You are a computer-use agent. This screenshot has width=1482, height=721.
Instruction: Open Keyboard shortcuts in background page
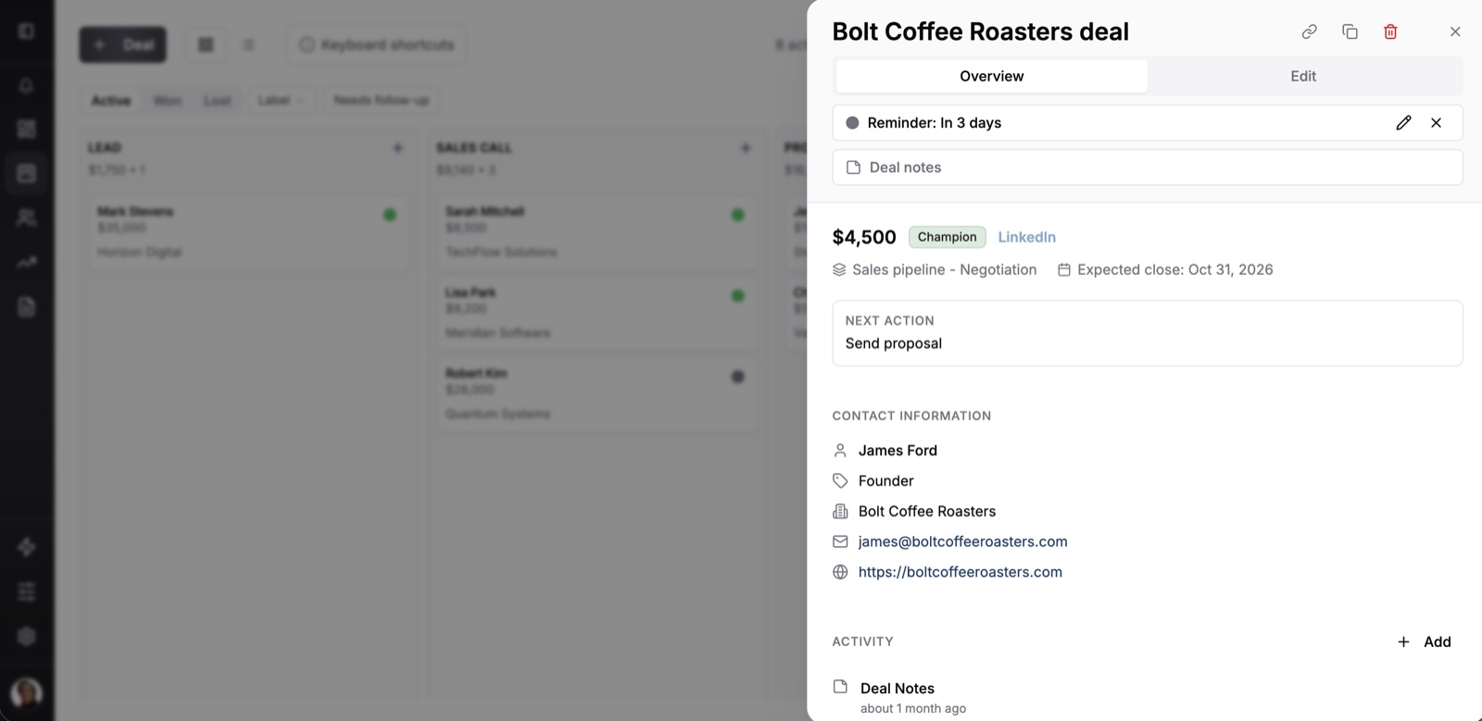pyautogui.click(x=376, y=44)
